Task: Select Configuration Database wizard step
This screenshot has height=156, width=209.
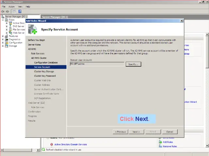Action: pos(46,62)
